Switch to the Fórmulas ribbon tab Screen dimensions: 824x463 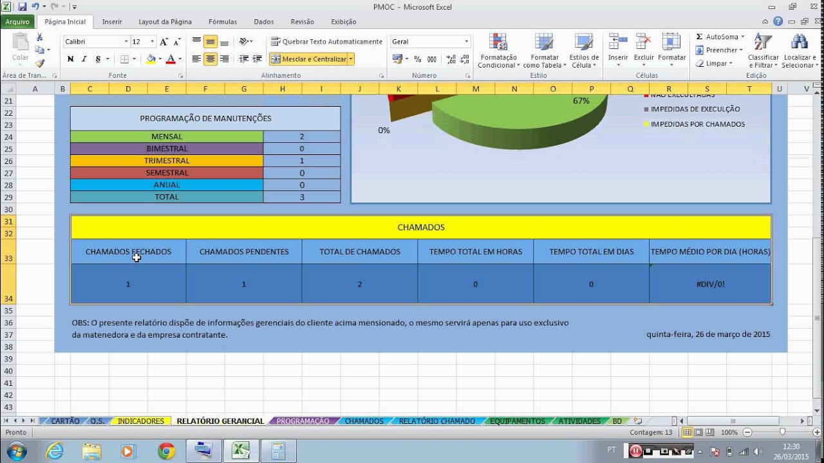tap(223, 22)
